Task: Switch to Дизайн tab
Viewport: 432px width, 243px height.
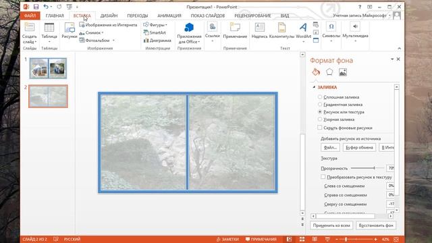Action: click(109, 16)
